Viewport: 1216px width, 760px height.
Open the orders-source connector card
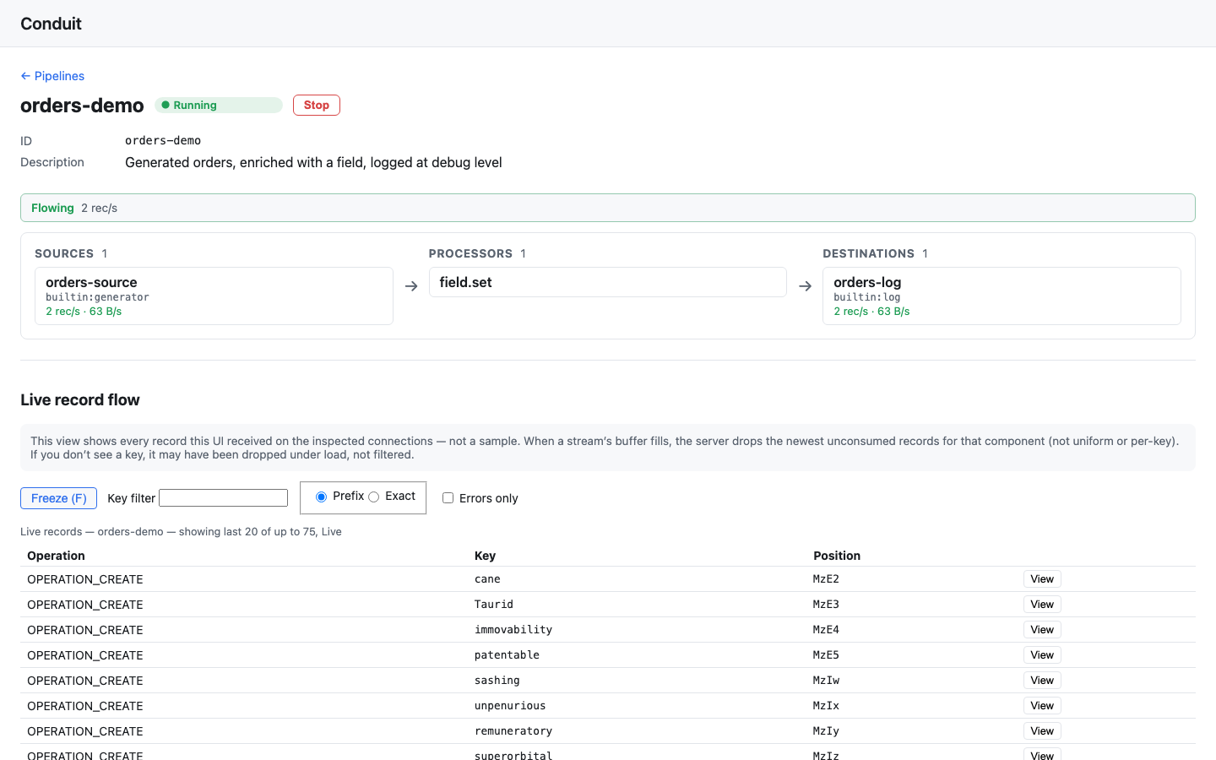[x=214, y=296]
